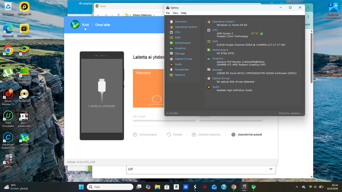This screenshot has height=192, width=342.
Task: Open Speccy View menu
Action: click(x=175, y=13)
